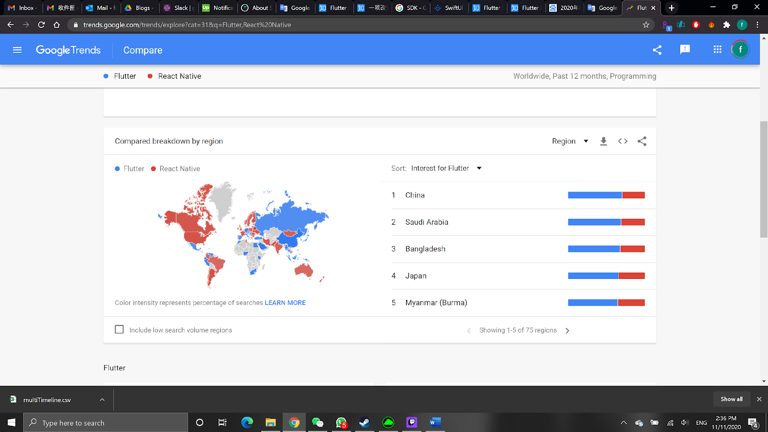Open the Chrome profile avatar in the toolbar
This screenshot has height=432, width=768.
click(x=742, y=25)
